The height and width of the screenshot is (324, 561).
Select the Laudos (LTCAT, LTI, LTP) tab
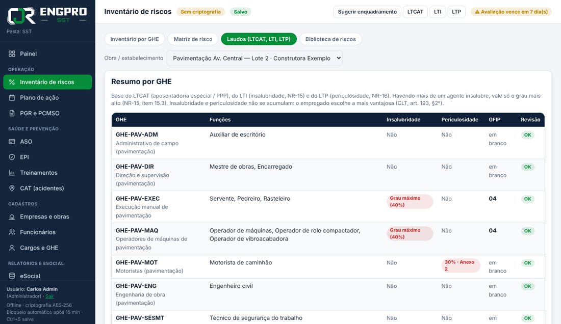259,39
